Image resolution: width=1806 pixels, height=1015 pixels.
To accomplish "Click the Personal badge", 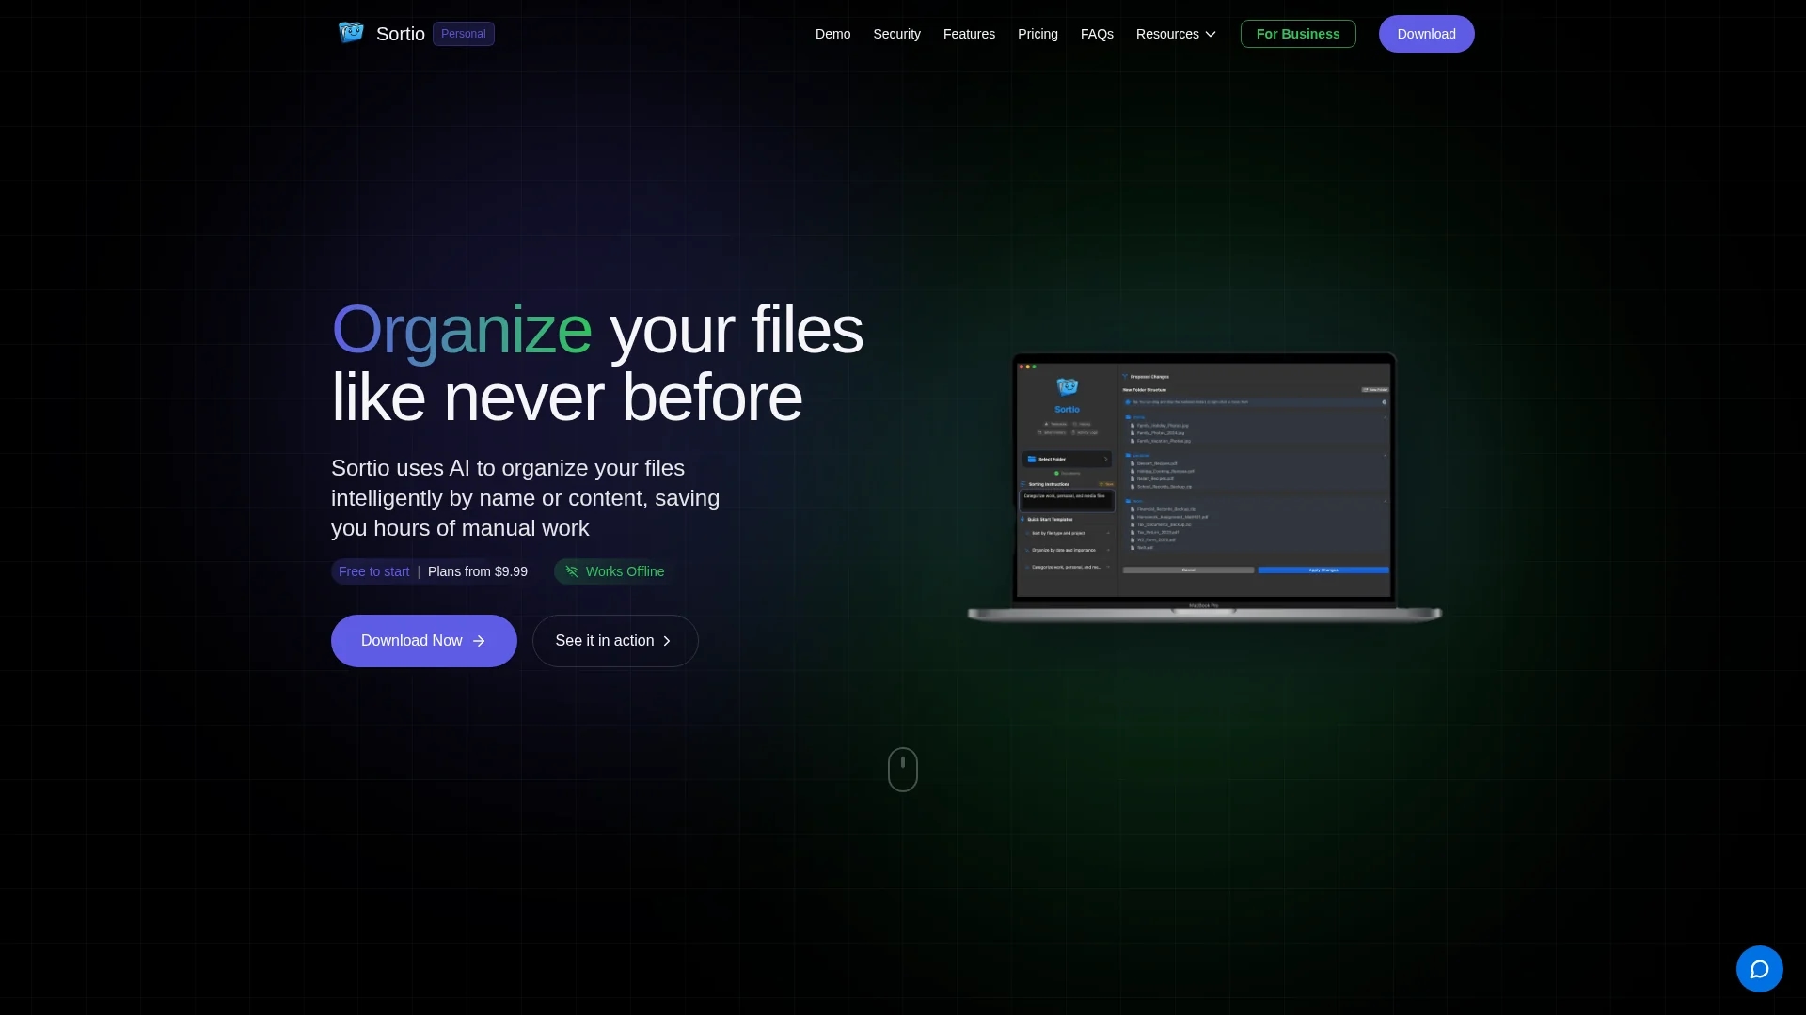I will pyautogui.click(x=464, y=34).
